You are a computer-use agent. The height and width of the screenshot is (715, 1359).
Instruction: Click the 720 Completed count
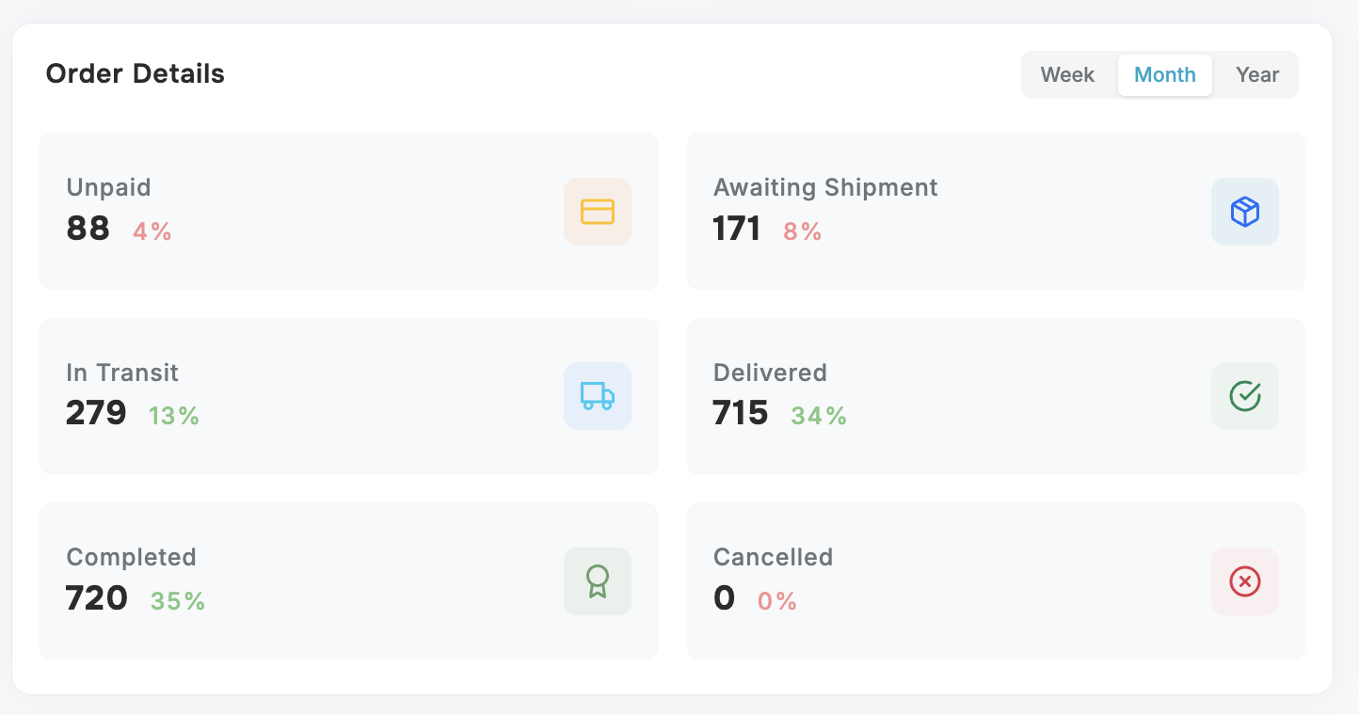tap(96, 598)
